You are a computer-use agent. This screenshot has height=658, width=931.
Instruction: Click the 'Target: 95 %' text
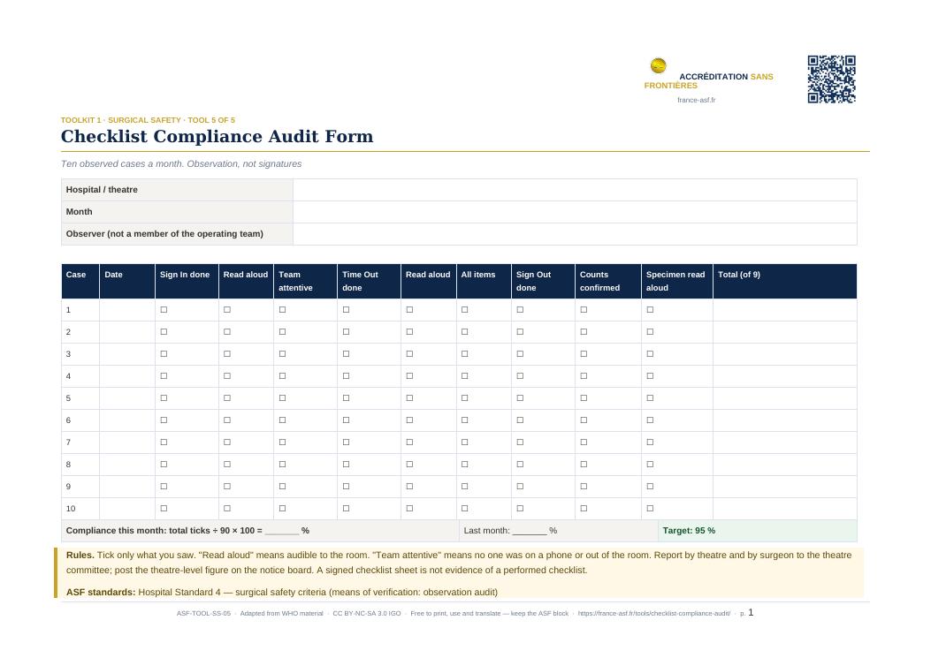click(689, 531)
